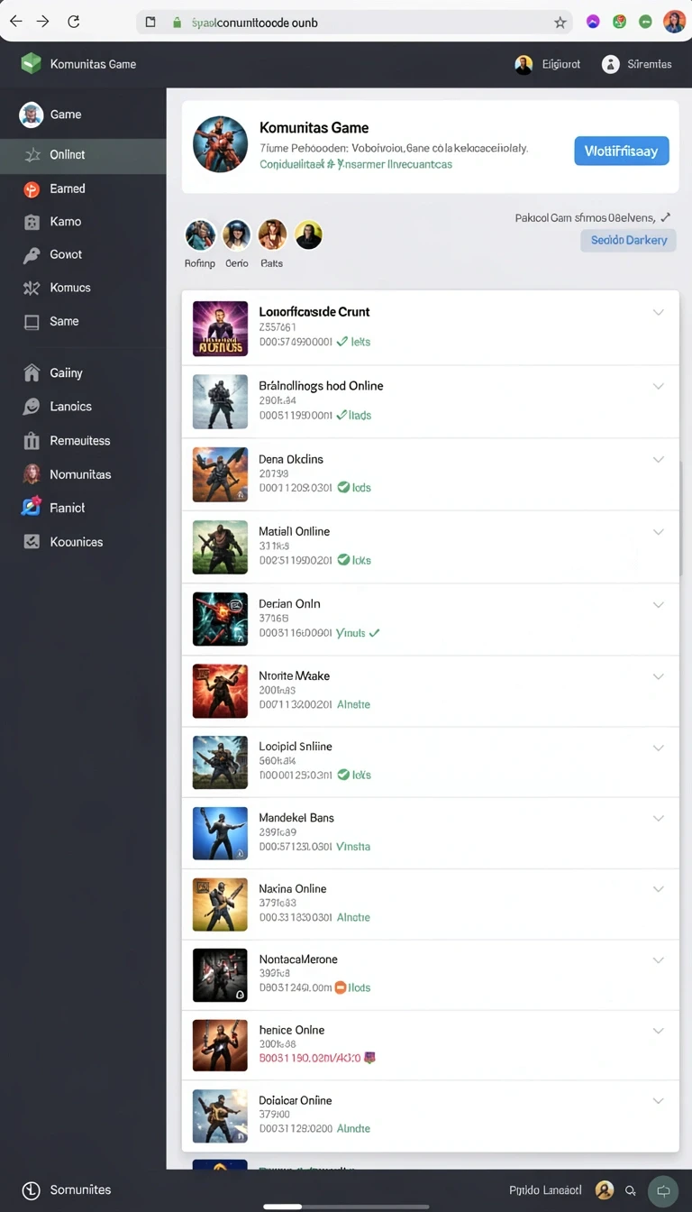Viewport: 692px width, 1212px height.
Task: Click the Remeuitess sidebar icon
Action: click(x=32, y=441)
